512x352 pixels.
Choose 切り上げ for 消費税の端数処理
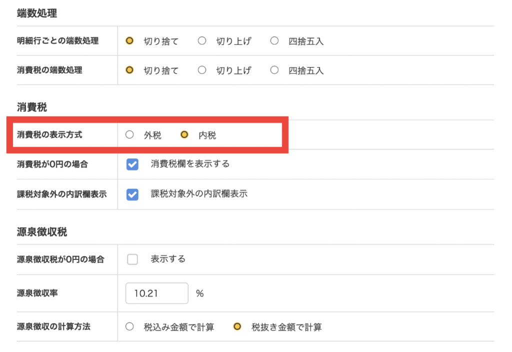click(x=202, y=70)
